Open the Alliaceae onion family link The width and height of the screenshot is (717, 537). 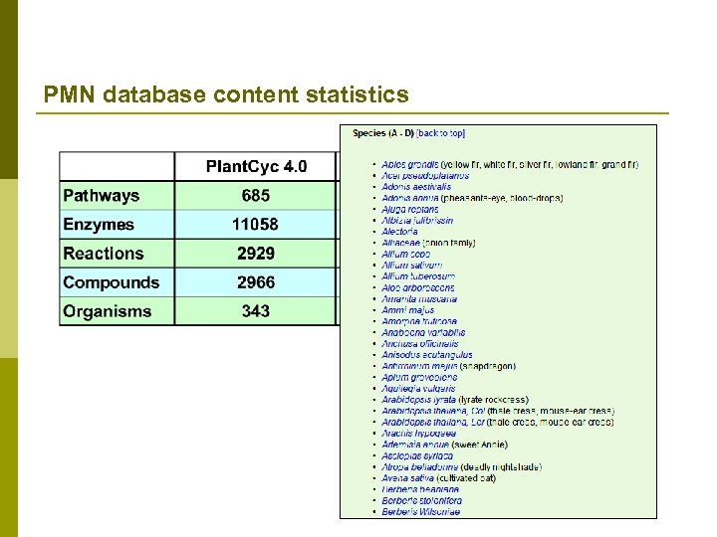point(400,243)
